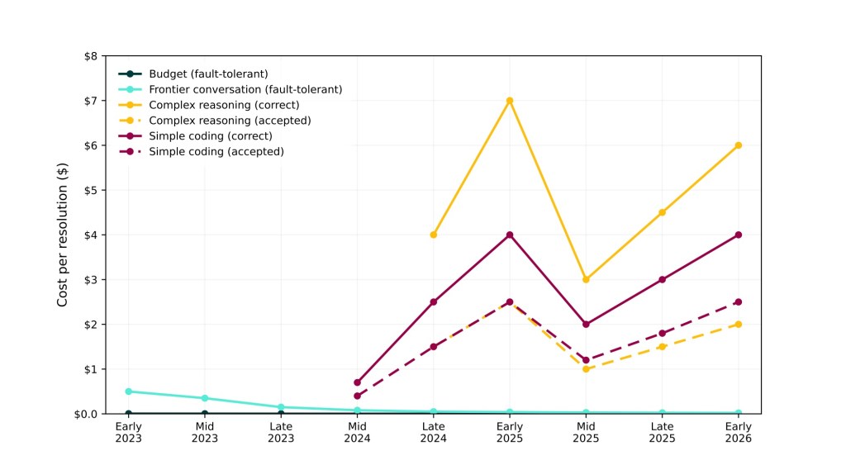Select the dashed $2.50 point at Early 2025
This screenshot has width=846, height=465.
point(509,302)
